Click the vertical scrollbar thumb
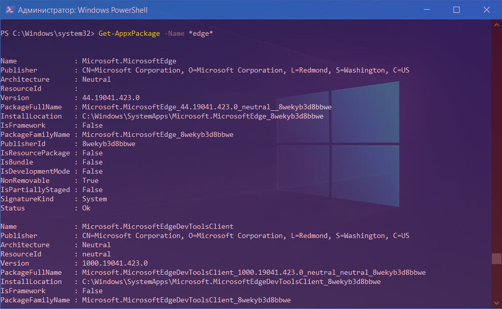502x309 pixels. 496,259
